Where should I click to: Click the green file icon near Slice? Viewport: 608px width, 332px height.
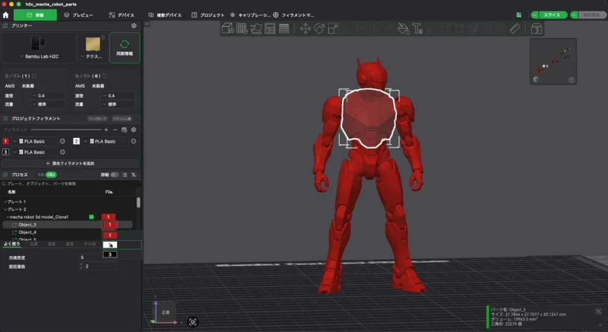(519, 15)
